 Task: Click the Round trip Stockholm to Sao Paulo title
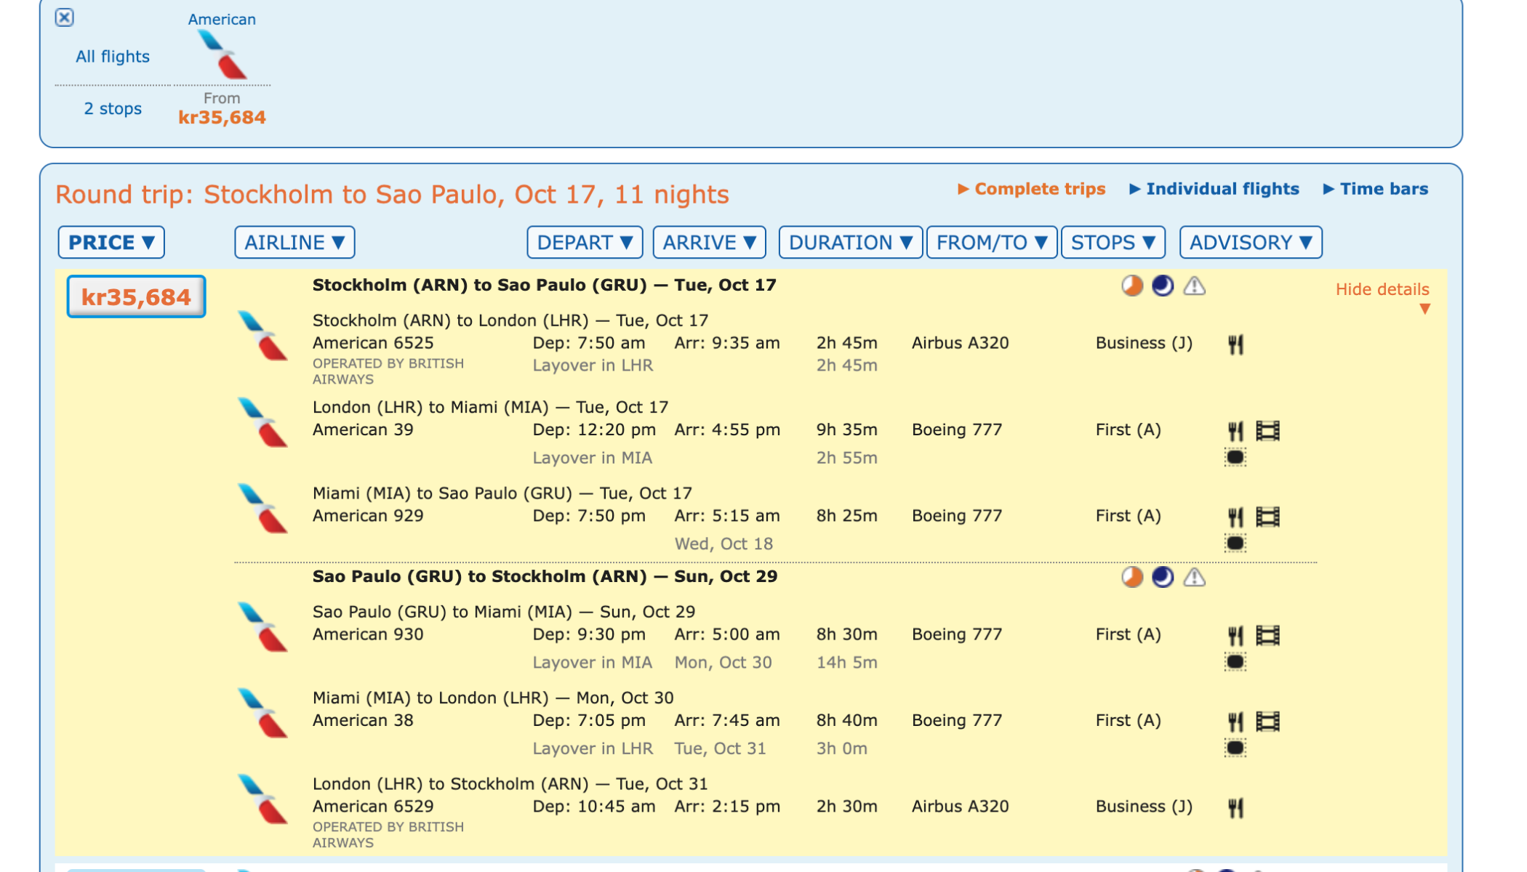[392, 195]
